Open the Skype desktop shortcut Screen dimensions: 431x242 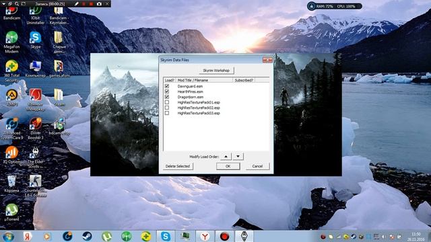pos(36,40)
